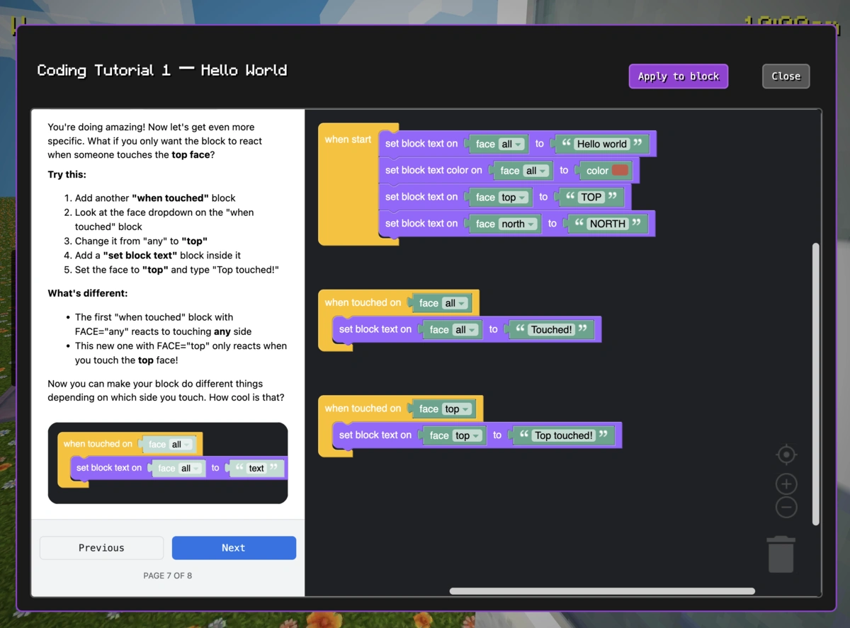Click the trash can delete icon
The image size is (850, 628).
781,554
